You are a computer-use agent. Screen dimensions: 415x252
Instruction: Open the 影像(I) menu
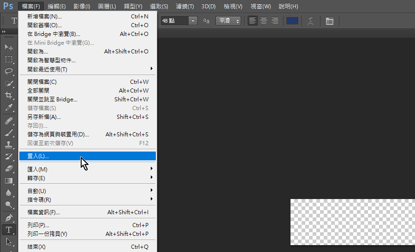82,6
